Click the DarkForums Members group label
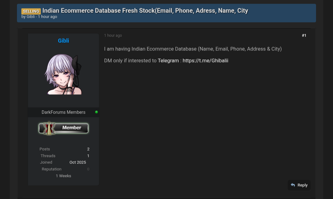The height and width of the screenshot is (199, 333). (64, 112)
